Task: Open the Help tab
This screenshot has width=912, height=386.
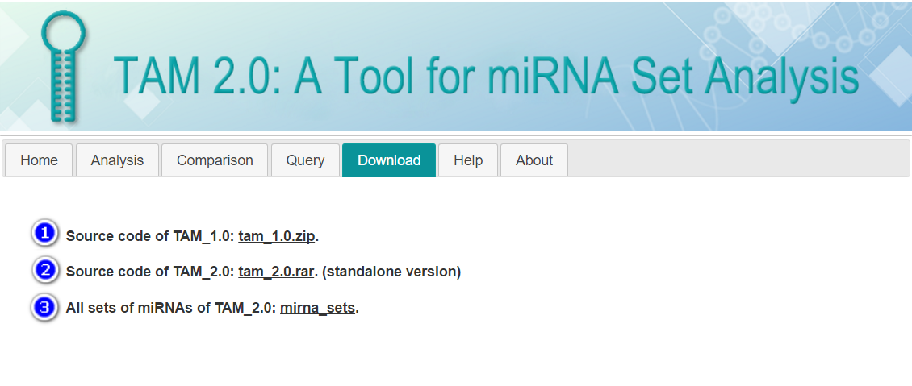Action: click(x=468, y=160)
